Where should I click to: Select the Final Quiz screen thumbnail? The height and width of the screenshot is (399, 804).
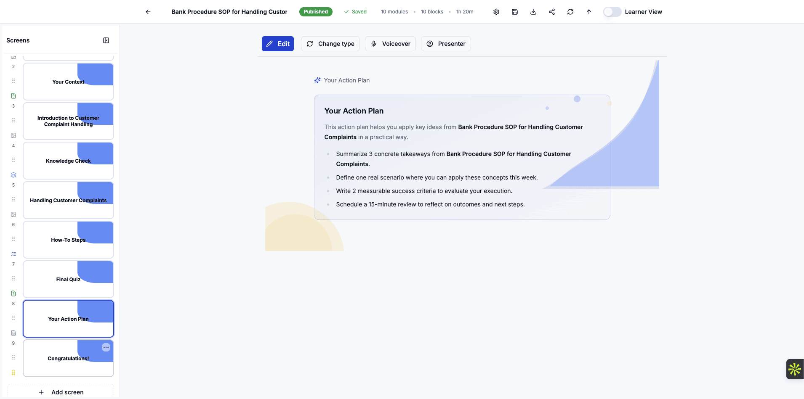[x=68, y=279]
